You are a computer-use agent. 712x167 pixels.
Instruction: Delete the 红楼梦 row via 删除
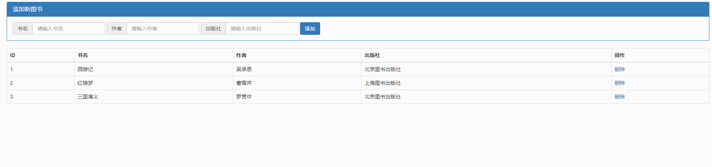[x=620, y=83]
